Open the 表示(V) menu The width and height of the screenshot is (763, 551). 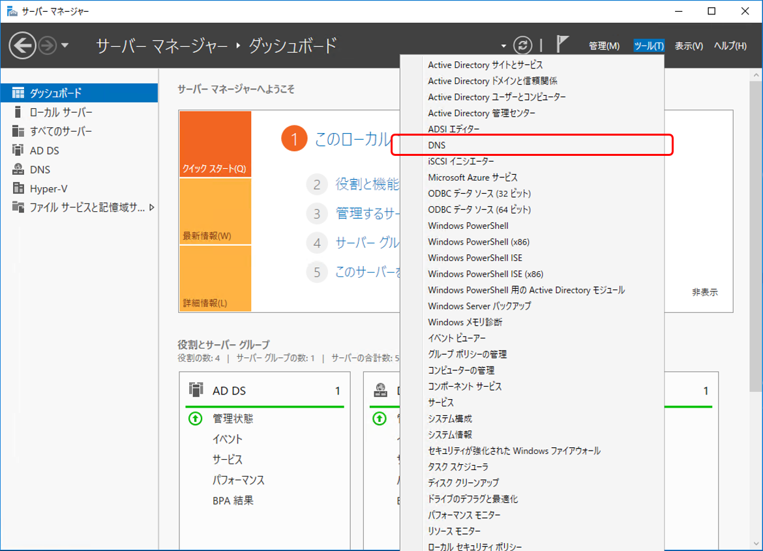pyautogui.click(x=689, y=46)
